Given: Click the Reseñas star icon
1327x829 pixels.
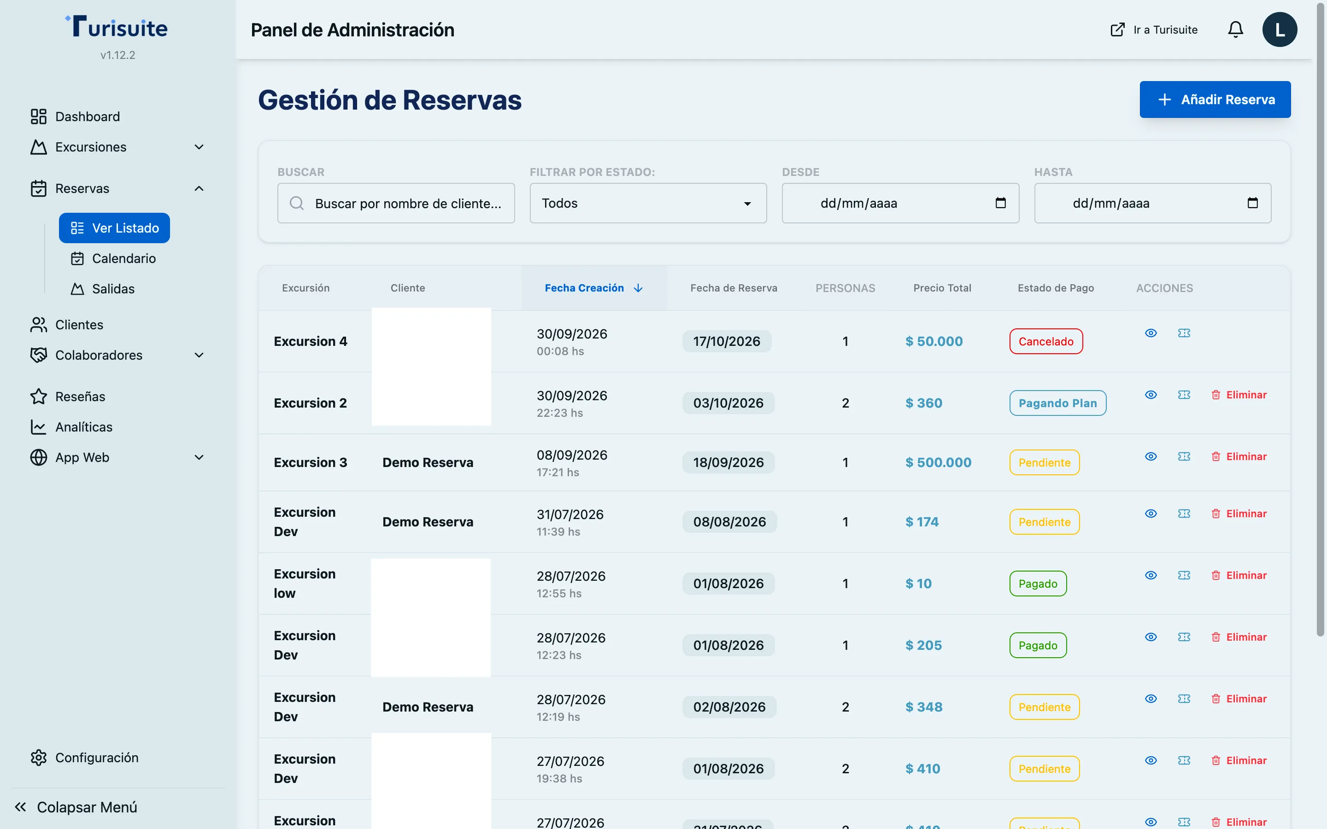Looking at the screenshot, I should point(38,397).
